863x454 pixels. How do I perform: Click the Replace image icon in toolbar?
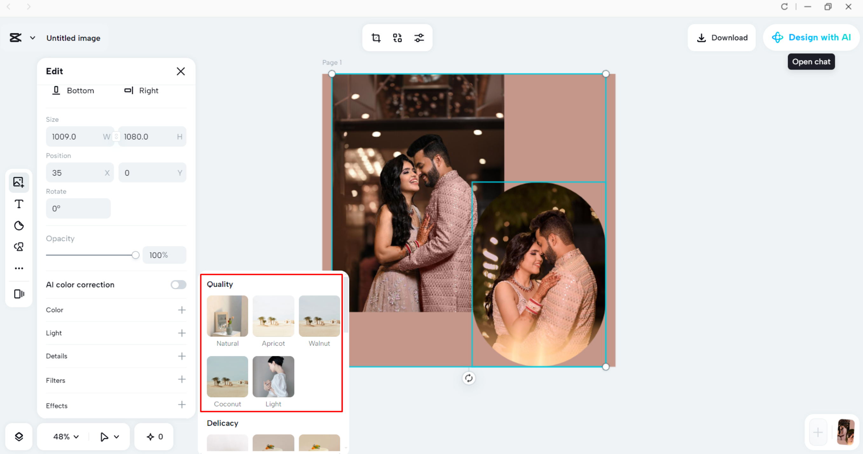pyautogui.click(x=397, y=38)
